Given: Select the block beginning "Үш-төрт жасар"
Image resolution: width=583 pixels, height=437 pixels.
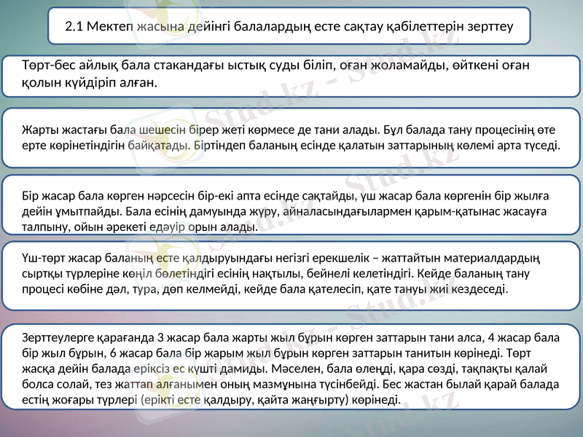Looking at the screenshot, I should [x=291, y=275].
